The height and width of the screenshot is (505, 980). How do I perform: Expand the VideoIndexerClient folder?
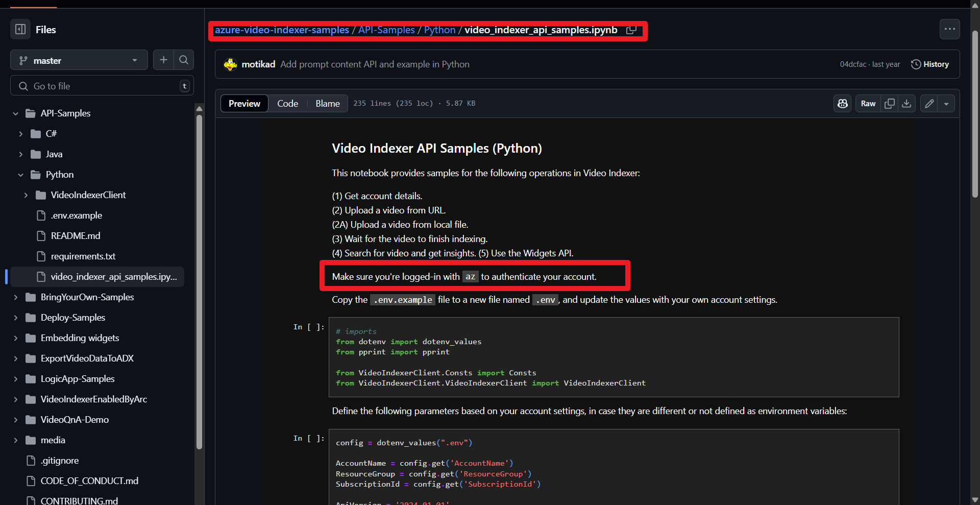click(x=26, y=195)
